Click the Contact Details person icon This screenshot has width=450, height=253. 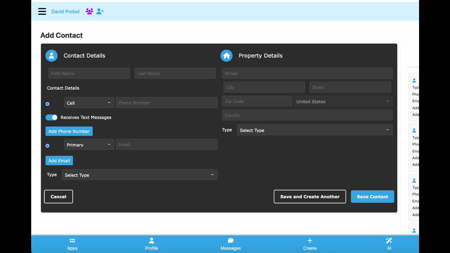pyautogui.click(x=51, y=56)
